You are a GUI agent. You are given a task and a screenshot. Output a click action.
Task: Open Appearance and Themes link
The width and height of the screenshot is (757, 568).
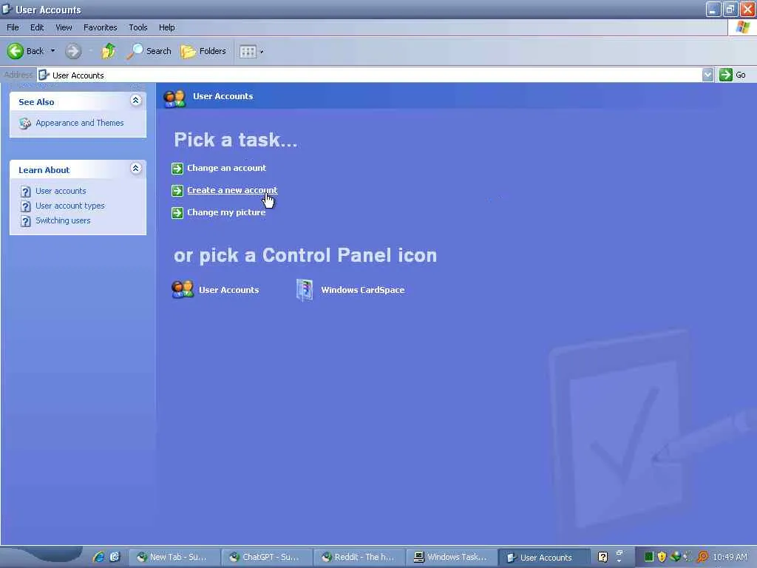[80, 123]
